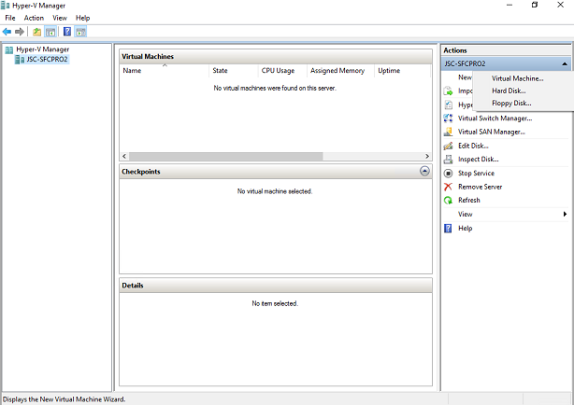The image size is (574, 405).
Task: Select JSC-SFCPRO2 server in the tree
Action: coord(47,59)
